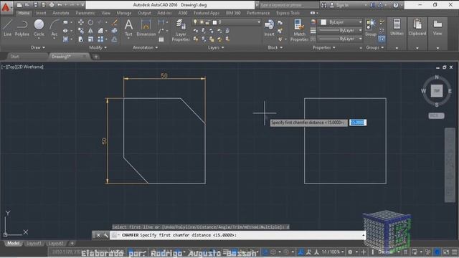Open the Home ribbon tab
The width and height of the screenshot is (459, 258).
click(x=24, y=13)
